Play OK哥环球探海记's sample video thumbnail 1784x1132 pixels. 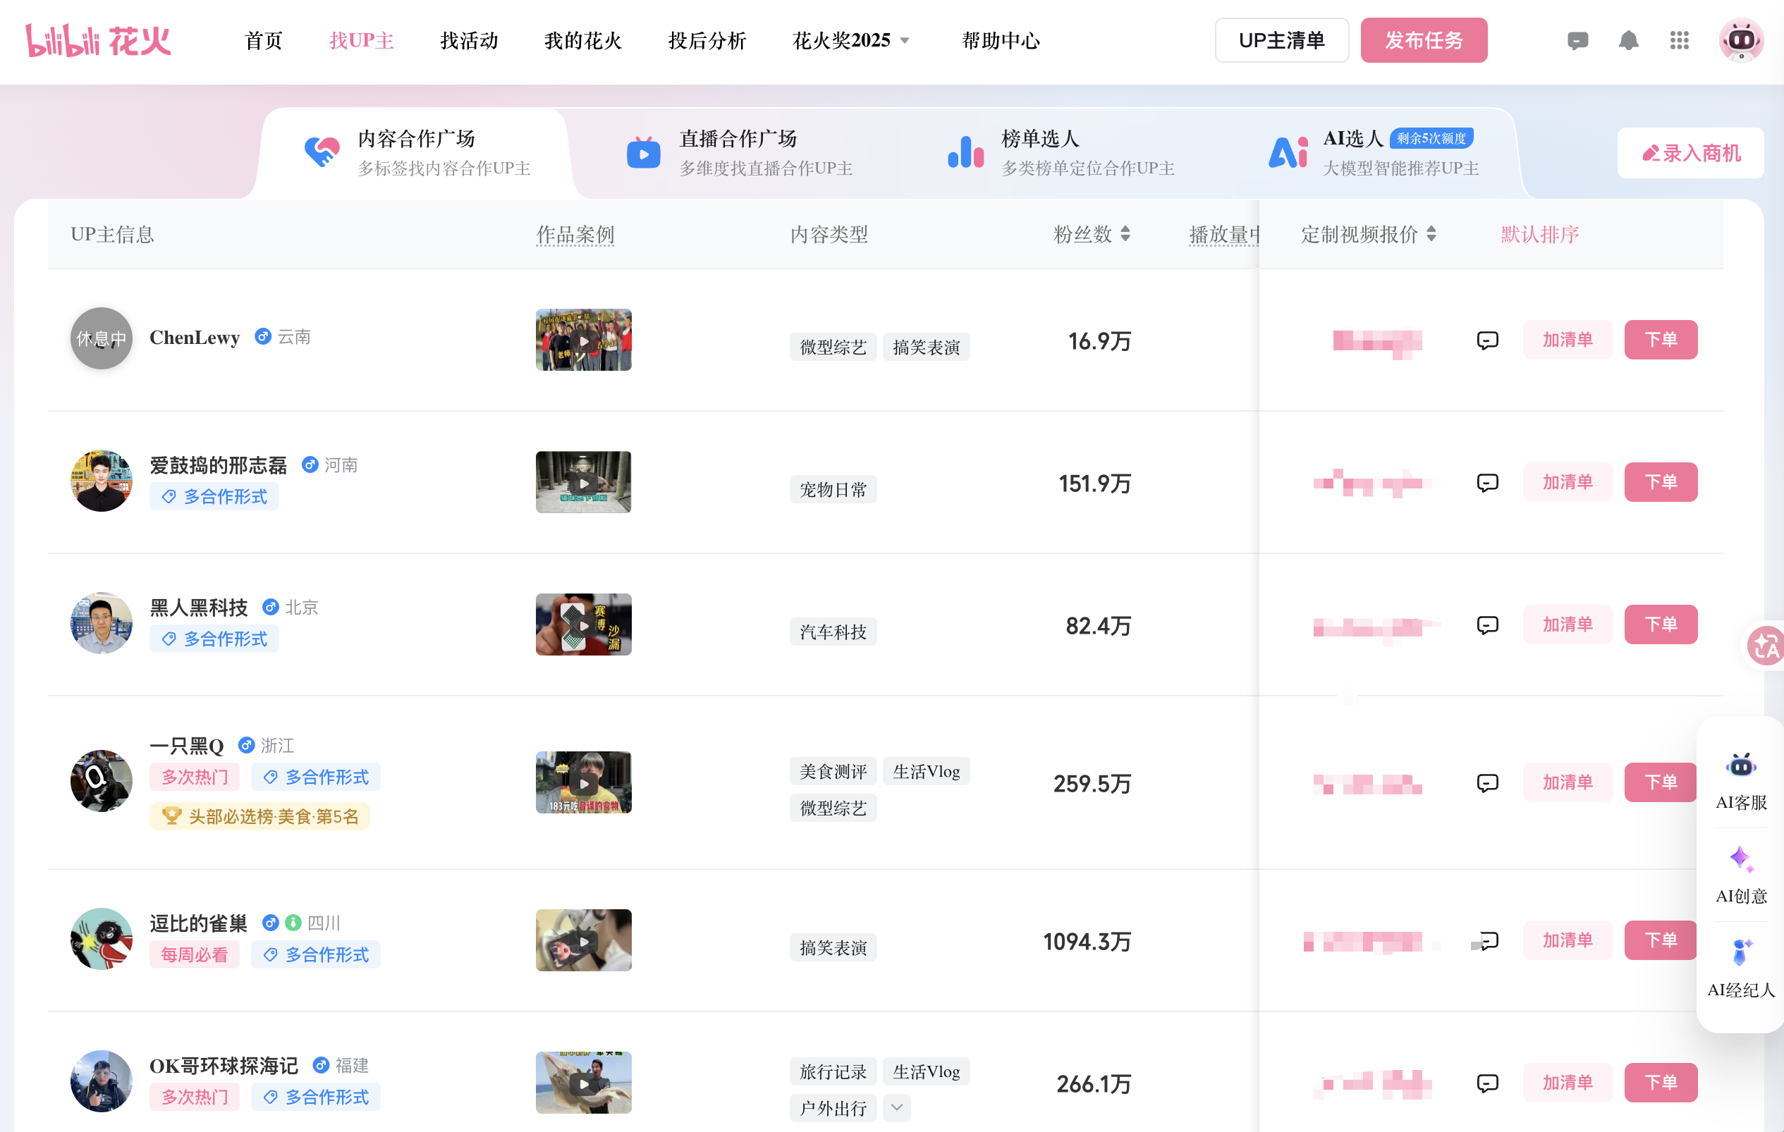584,1083
